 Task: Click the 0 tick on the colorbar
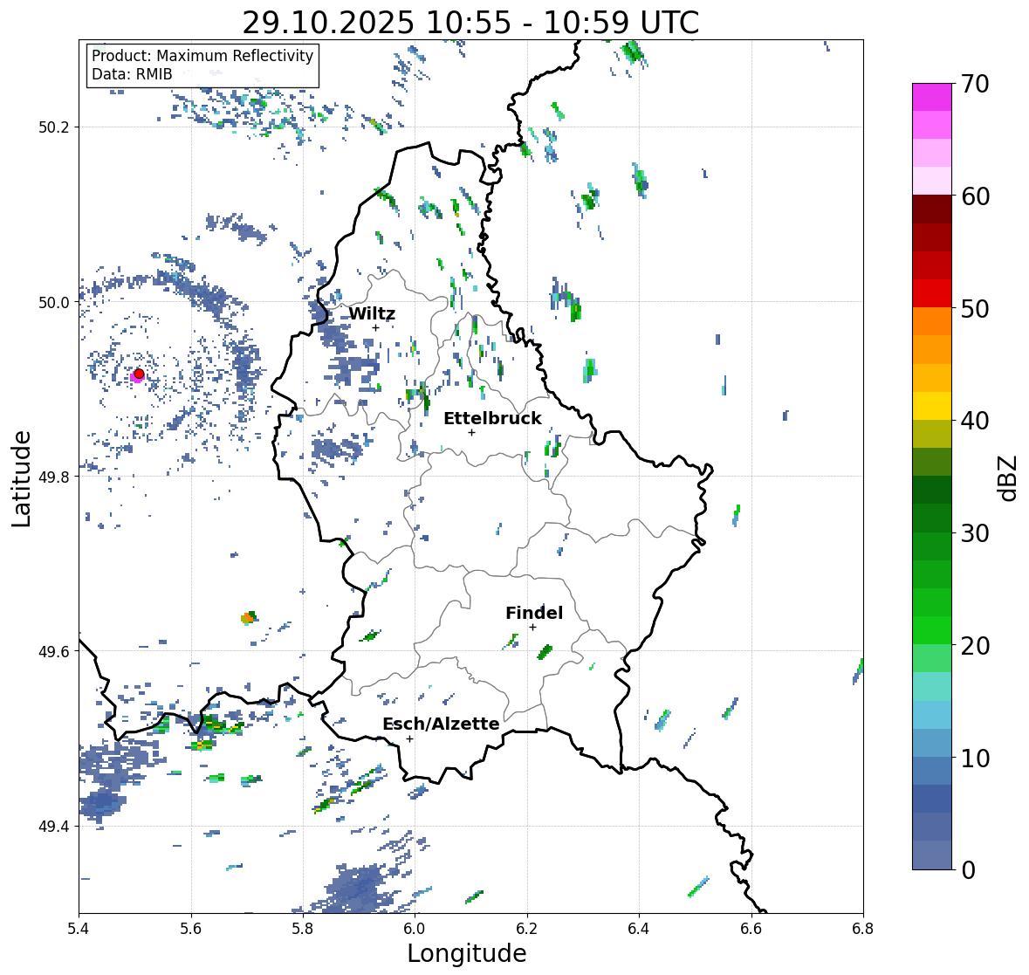968,870
